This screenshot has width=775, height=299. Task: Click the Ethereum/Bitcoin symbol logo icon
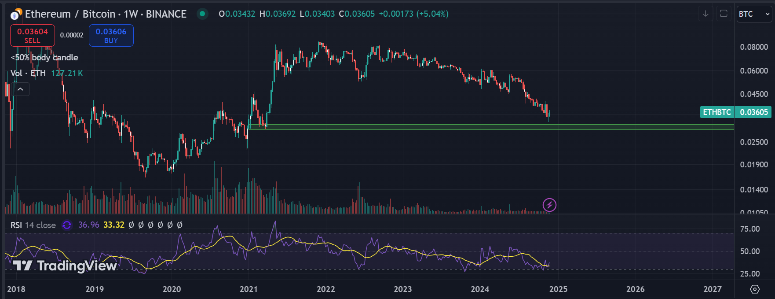point(16,14)
